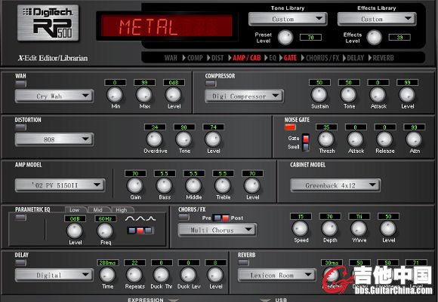This screenshot has width=438, height=302.
Task: Click the Chorus Depth knob
Action: [329, 228]
